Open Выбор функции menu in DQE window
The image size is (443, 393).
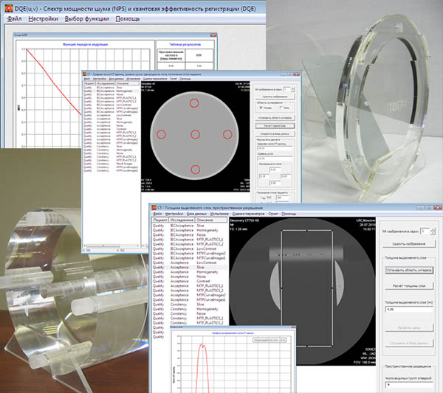coord(86,19)
